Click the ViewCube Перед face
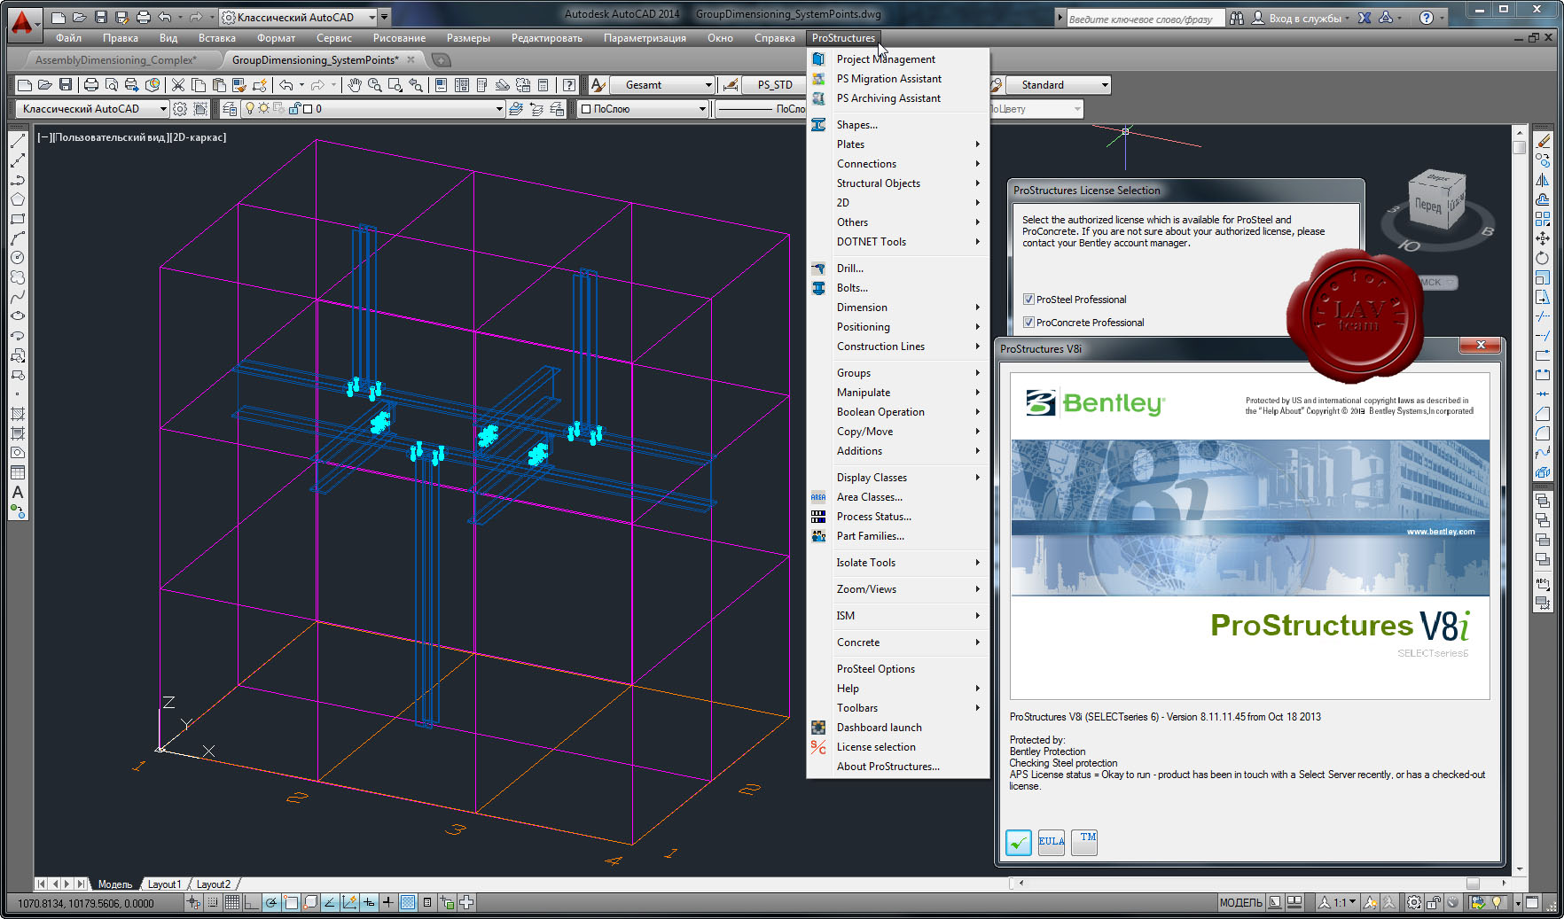 [x=1427, y=206]
